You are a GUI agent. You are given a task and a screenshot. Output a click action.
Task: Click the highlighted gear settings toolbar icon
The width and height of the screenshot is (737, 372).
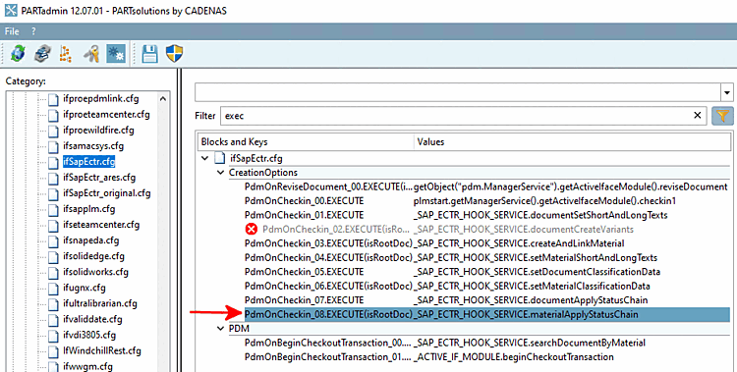coord(116,54)
